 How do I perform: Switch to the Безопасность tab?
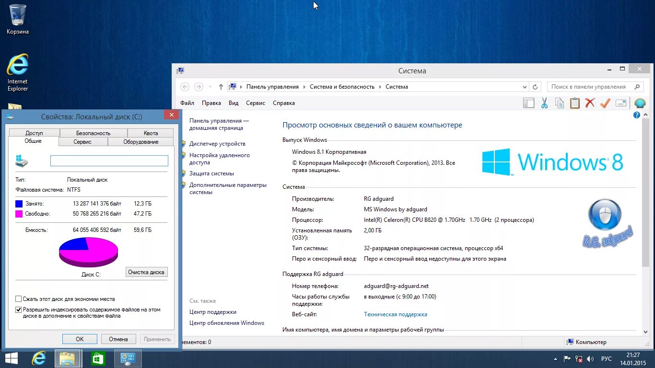tap(94, 133)
